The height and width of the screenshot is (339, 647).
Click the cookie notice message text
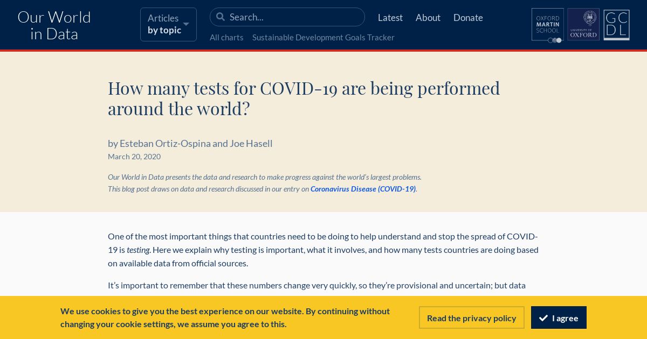tap(225, 317)
